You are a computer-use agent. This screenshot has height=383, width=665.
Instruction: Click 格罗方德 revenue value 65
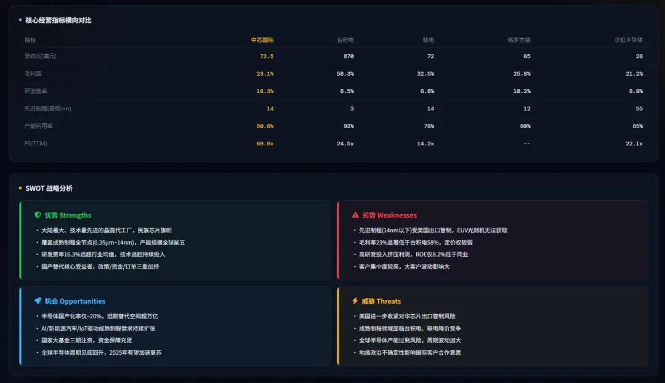click(x=526, y=56)
